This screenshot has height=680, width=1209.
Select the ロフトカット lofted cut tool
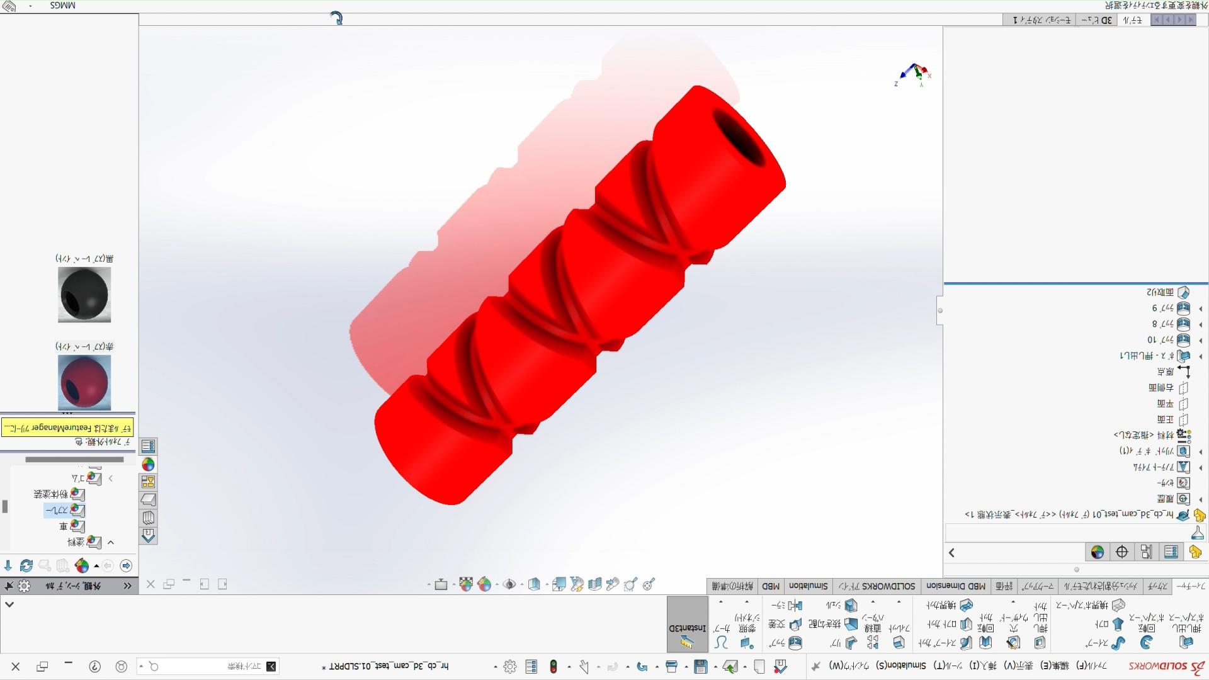950,624
